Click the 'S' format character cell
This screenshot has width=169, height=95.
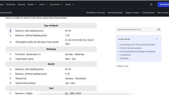10,42
